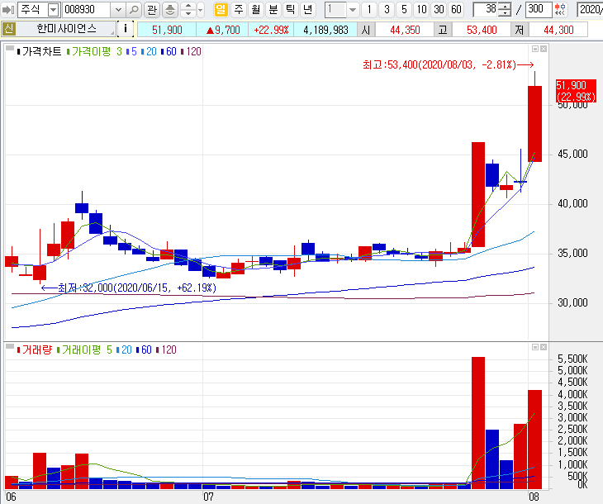The height and width of the screenshot is (504, 603).
Task: Expand the stock code history dropdown
Action: pyautogui.click(x=118, y=10)
